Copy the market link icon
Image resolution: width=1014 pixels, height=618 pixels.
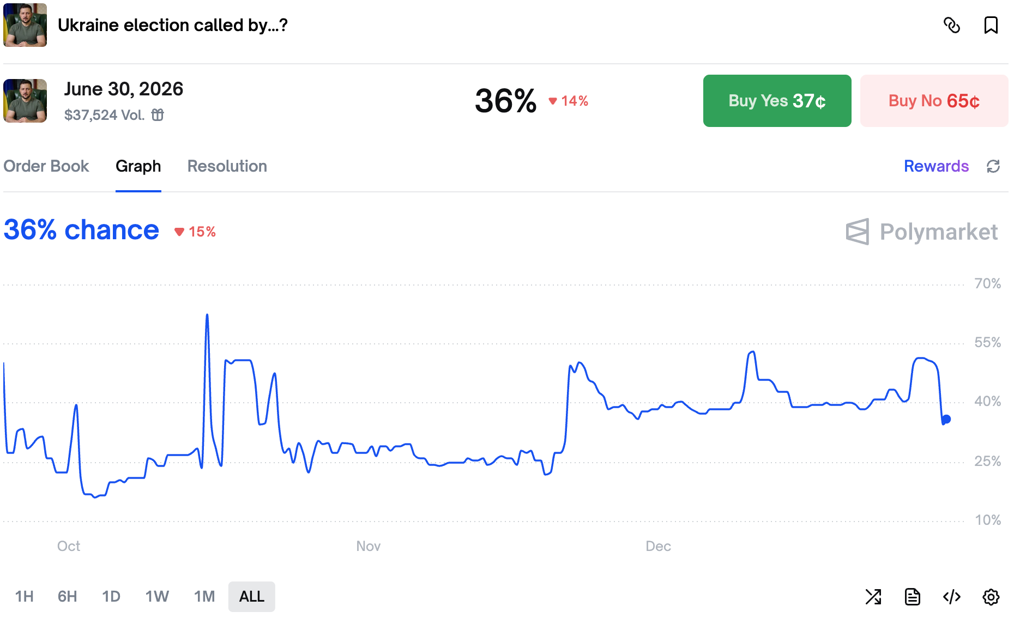pos(951,25)
